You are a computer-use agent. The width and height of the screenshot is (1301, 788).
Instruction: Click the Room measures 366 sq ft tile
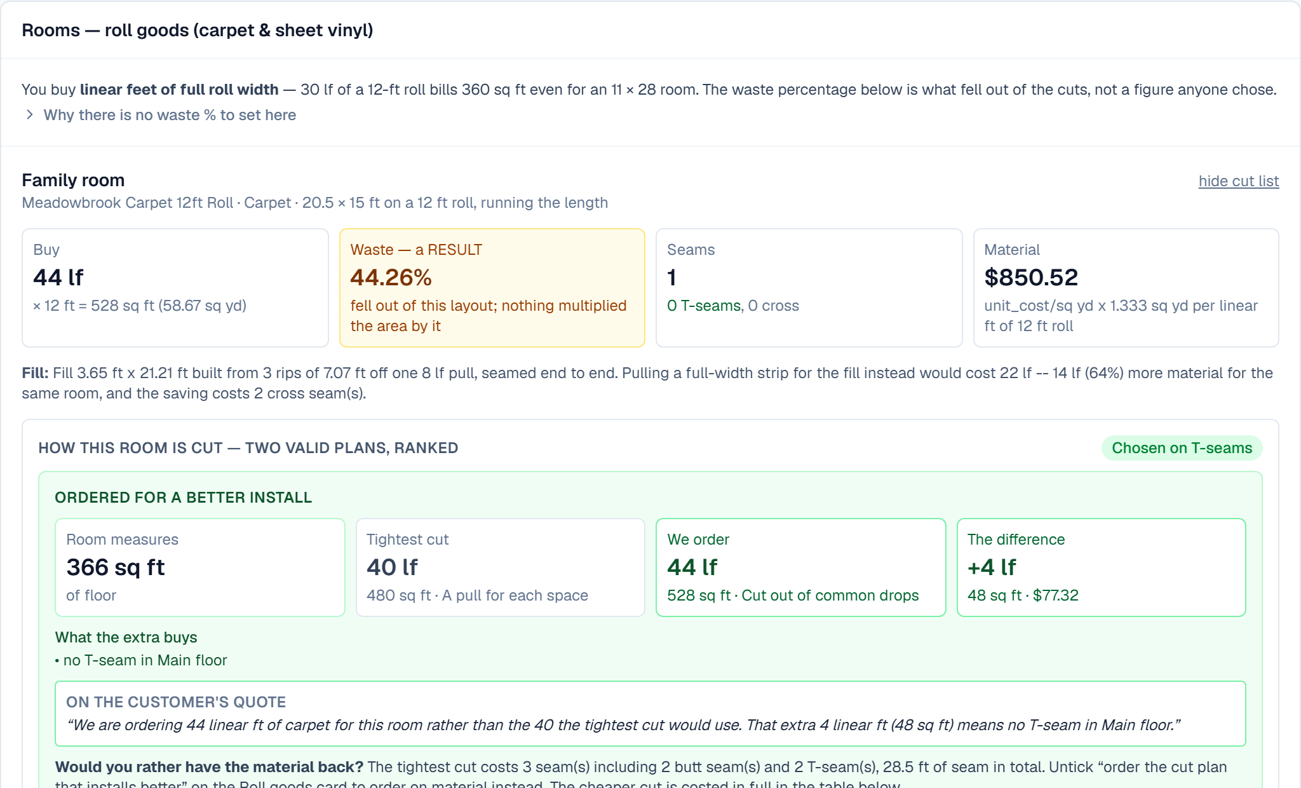[200, 567]
